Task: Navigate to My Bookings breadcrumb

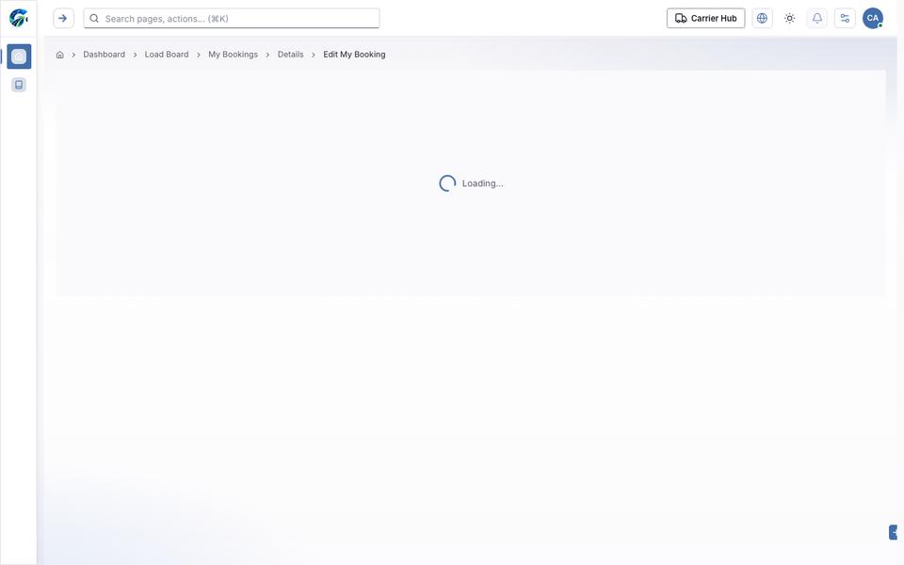Action: point(233,55)
